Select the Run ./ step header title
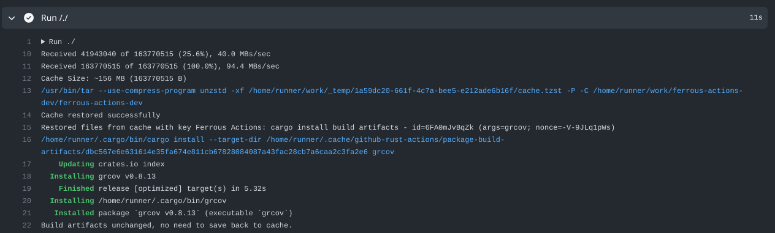 55,18
